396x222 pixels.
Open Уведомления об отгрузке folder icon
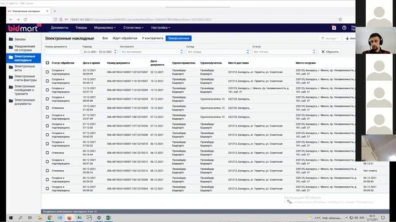pos(11,47)
